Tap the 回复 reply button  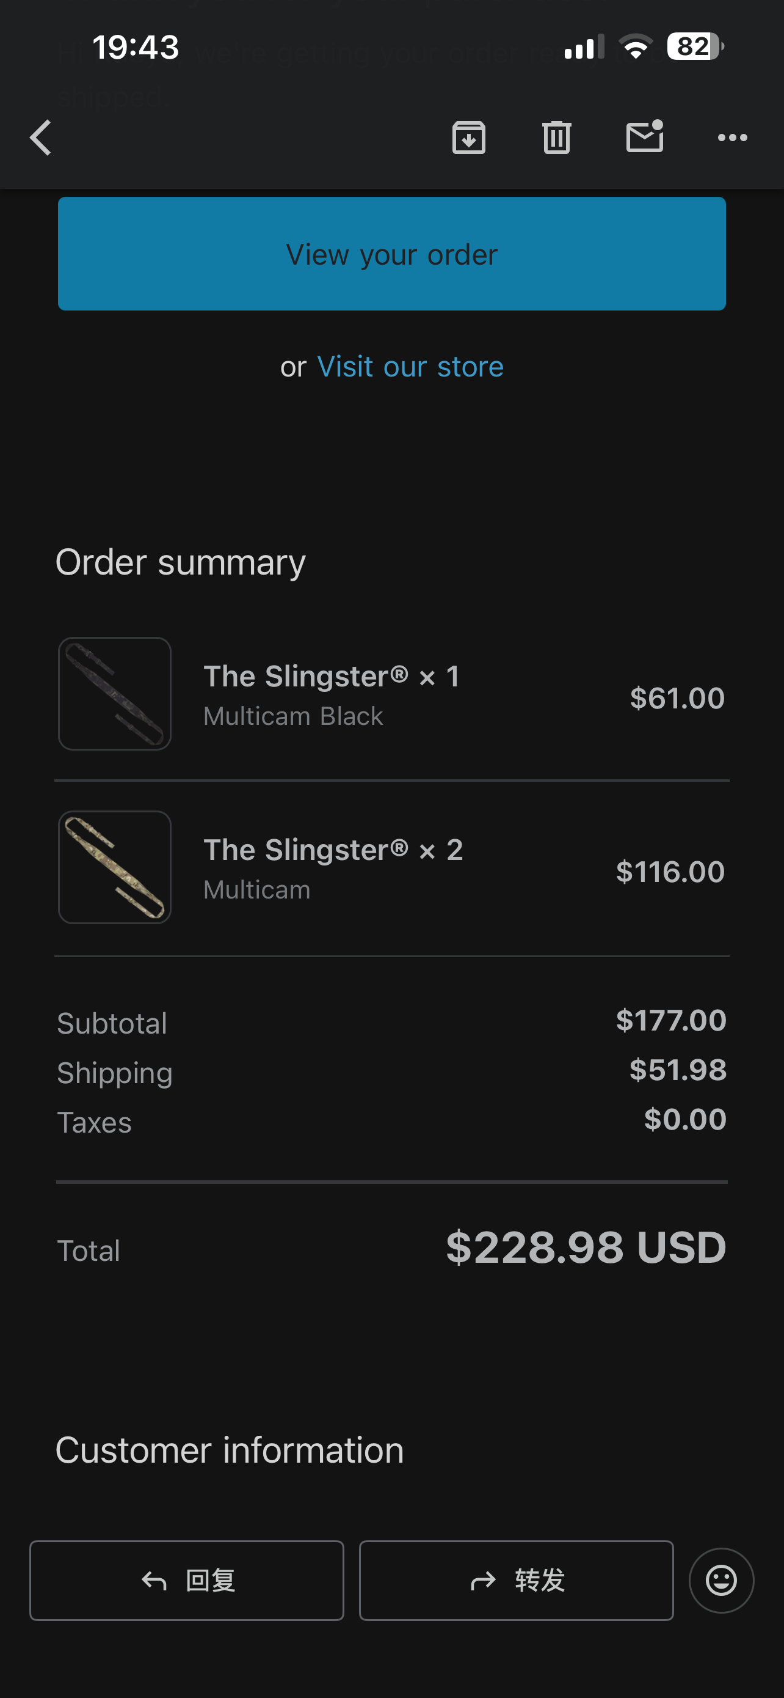pos(187,1580)
